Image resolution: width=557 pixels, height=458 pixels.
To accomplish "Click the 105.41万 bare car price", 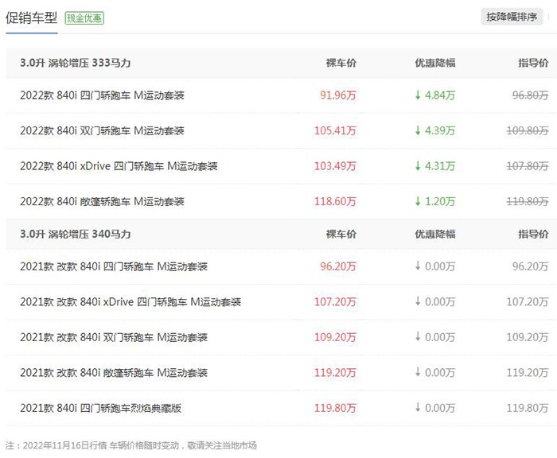I will click(335, 130).
